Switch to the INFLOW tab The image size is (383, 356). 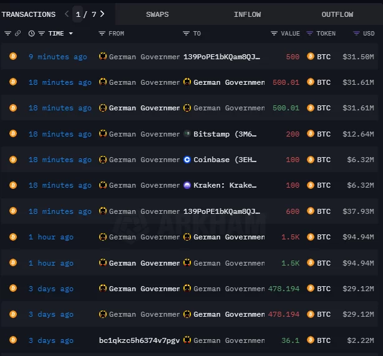[247, 14]
